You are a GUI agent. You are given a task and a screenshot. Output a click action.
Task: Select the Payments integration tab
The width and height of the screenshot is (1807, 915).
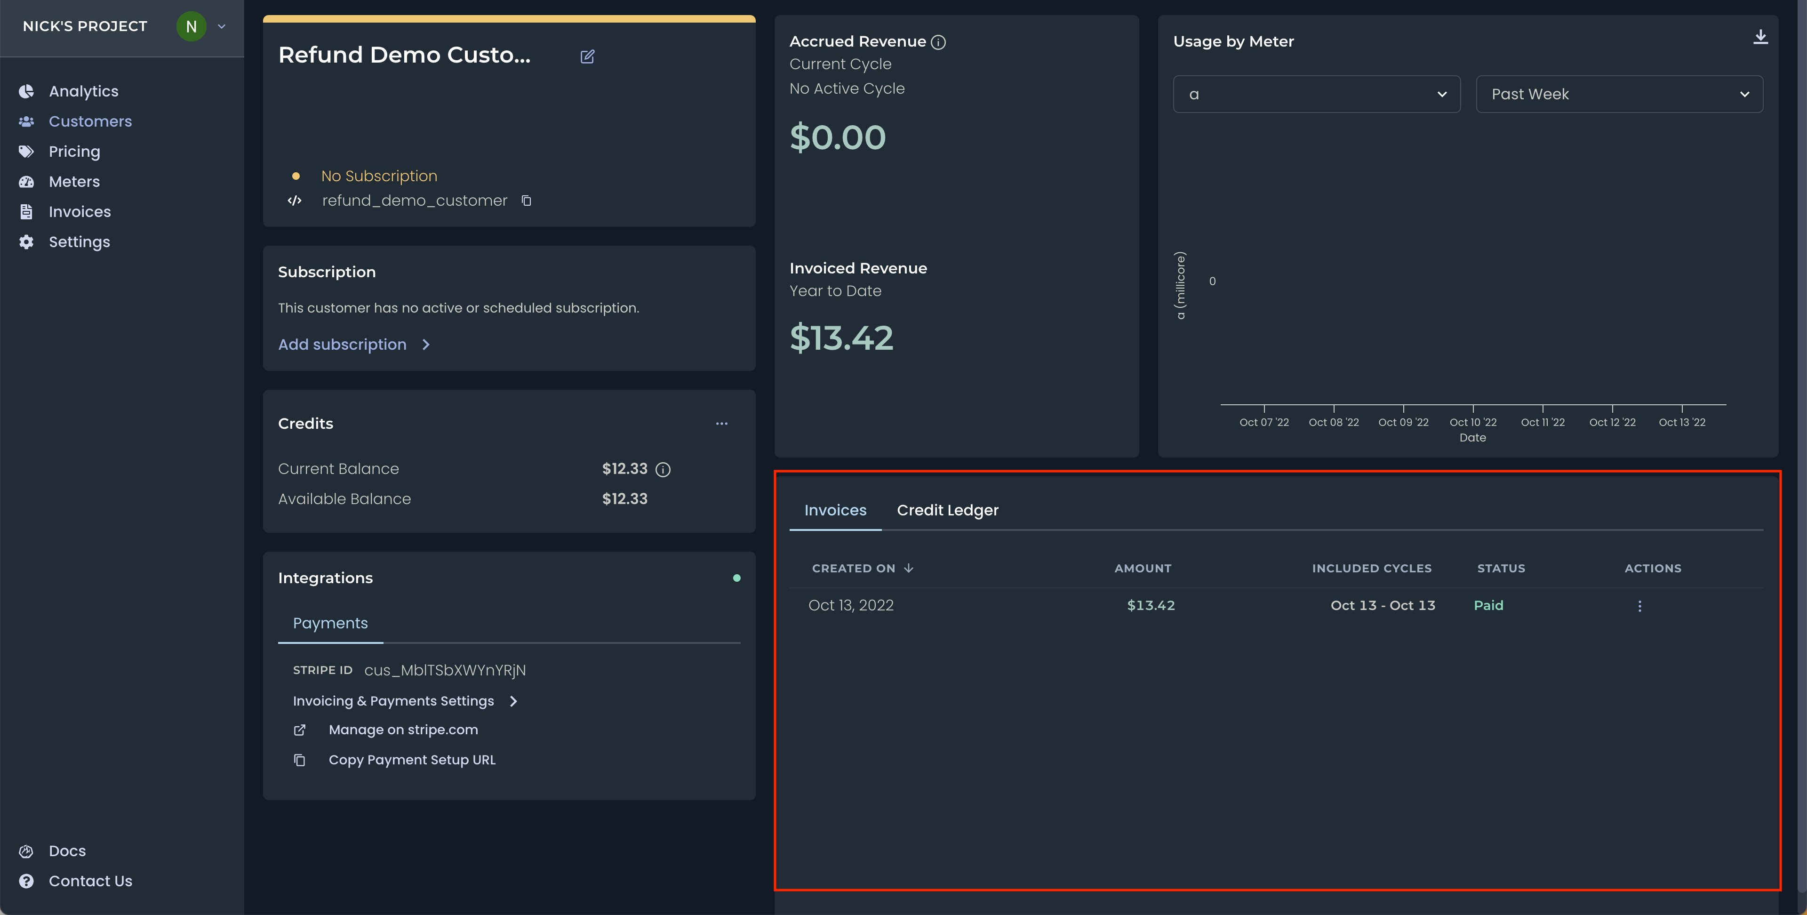tap(330, 623)
